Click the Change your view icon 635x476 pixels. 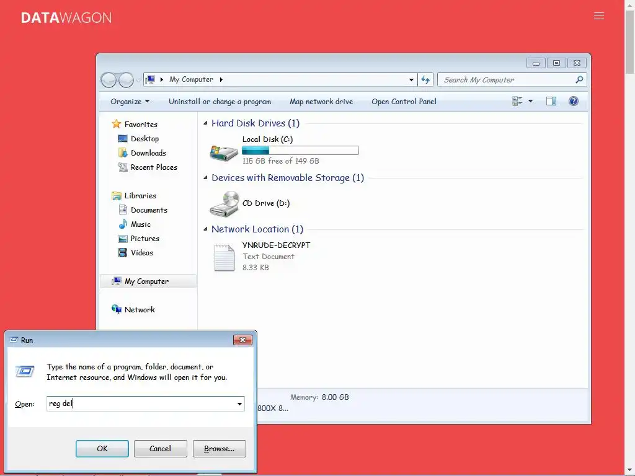pyautogui.click(x=517, y=101)
